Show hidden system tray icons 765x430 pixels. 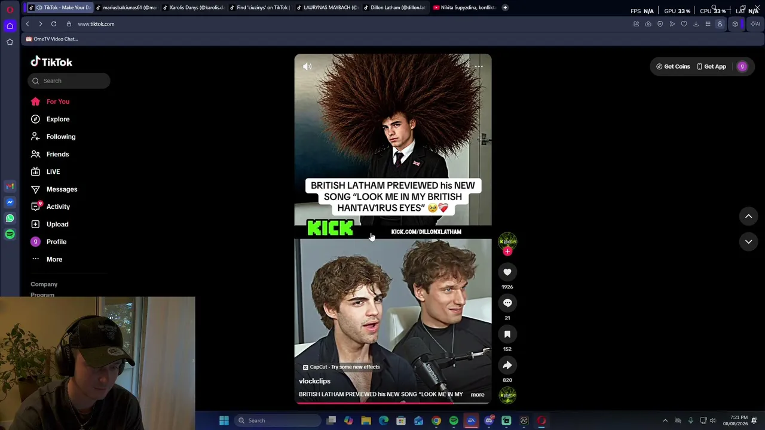point(665,420)
